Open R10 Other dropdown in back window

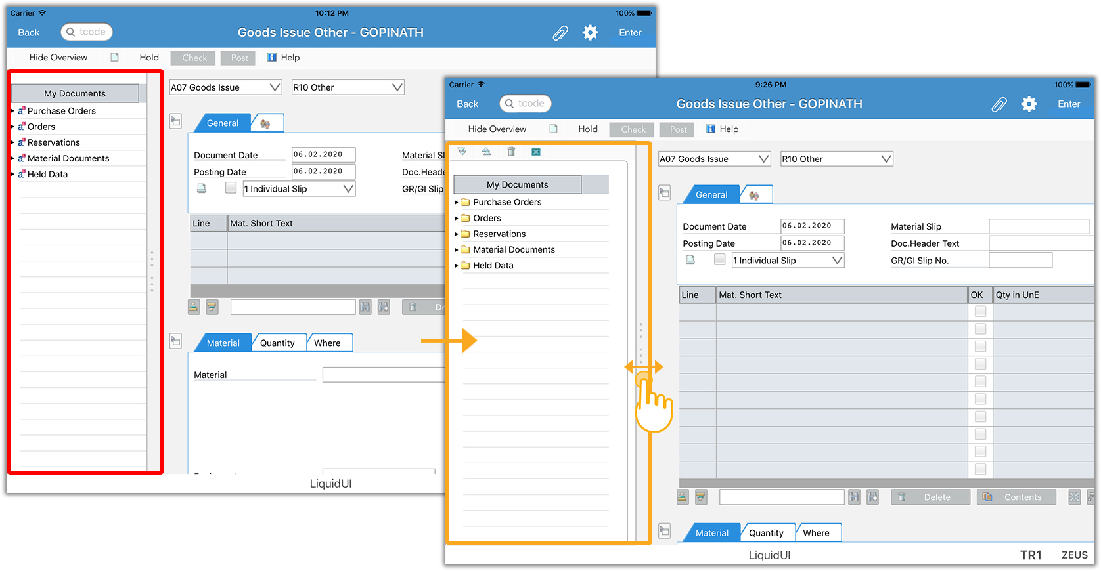[x=348, y=87]
